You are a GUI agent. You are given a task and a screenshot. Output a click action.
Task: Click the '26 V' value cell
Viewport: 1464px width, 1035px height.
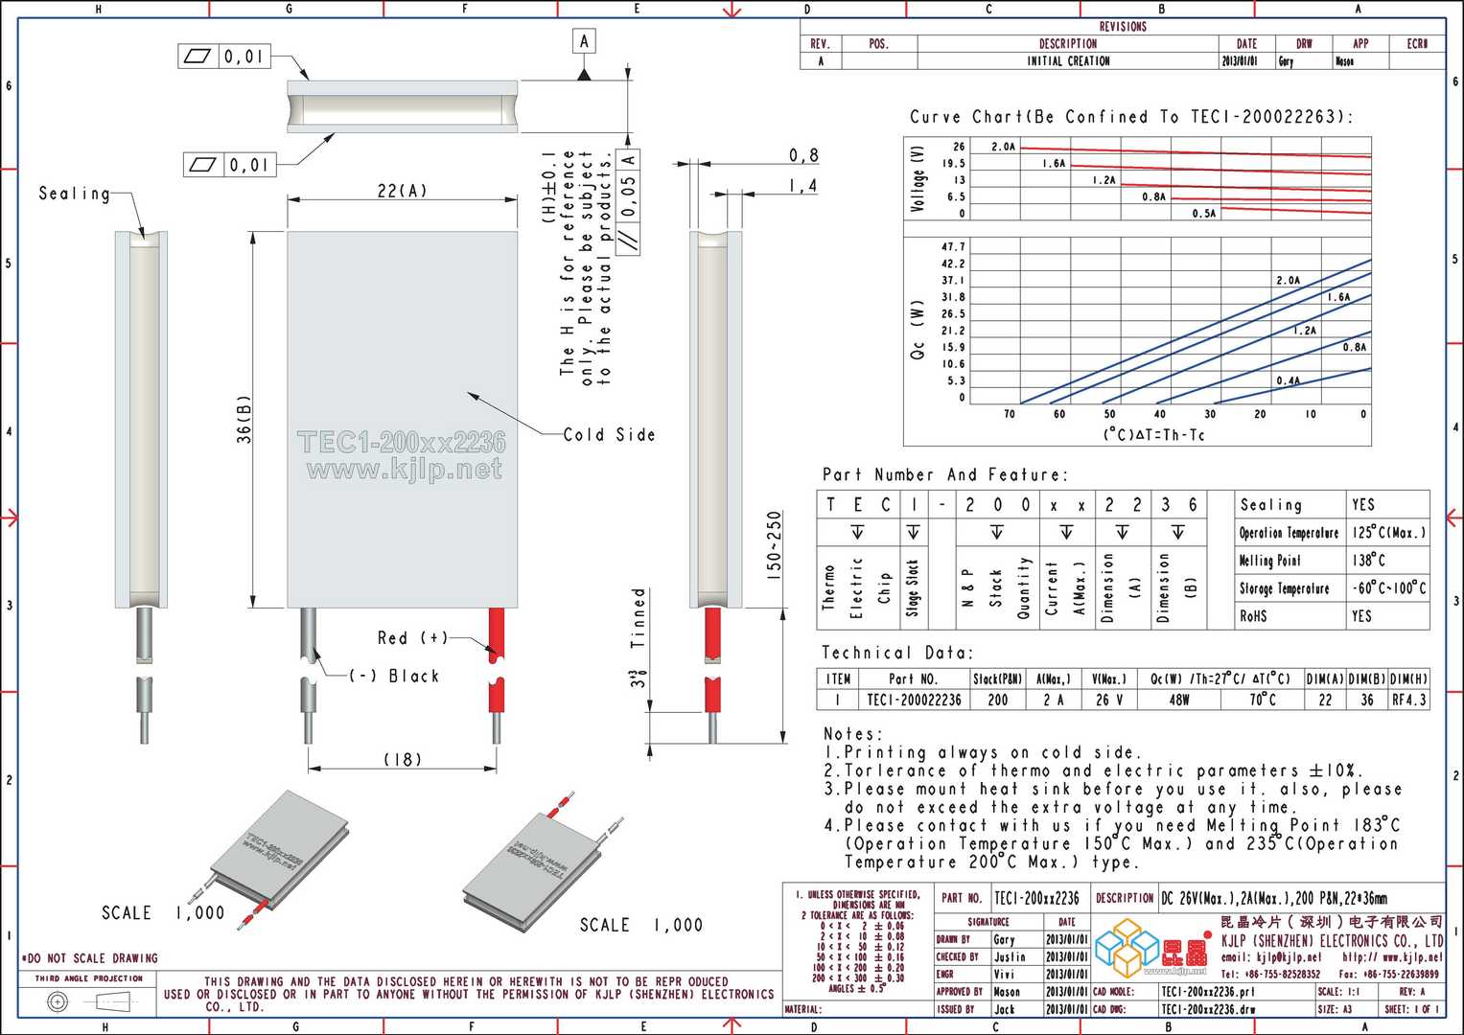click(1109, 700)
